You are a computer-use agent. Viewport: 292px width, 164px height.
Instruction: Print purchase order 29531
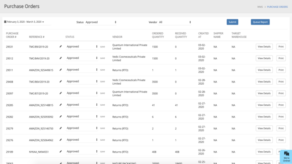[281, 46]
